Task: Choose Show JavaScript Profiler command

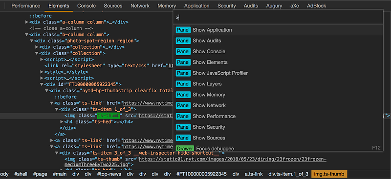Action: point(278,73)
